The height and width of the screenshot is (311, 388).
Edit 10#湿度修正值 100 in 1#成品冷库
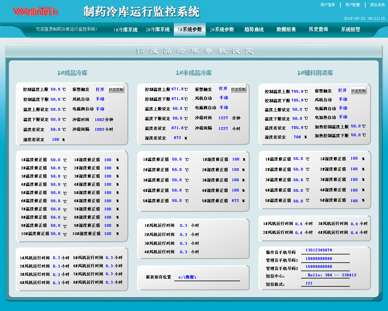[x=108, y=234]
